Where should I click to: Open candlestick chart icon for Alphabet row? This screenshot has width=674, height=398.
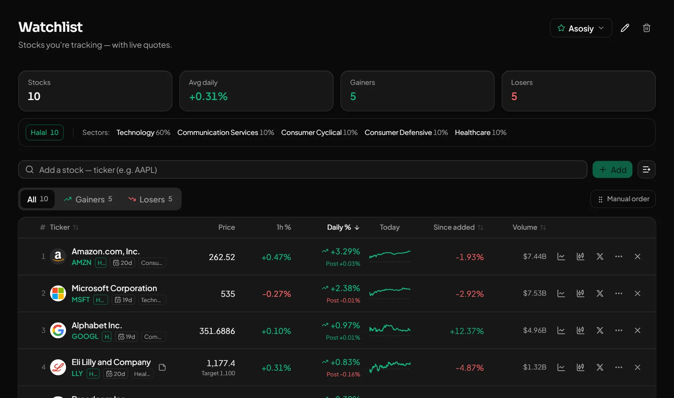coord(581,331)
